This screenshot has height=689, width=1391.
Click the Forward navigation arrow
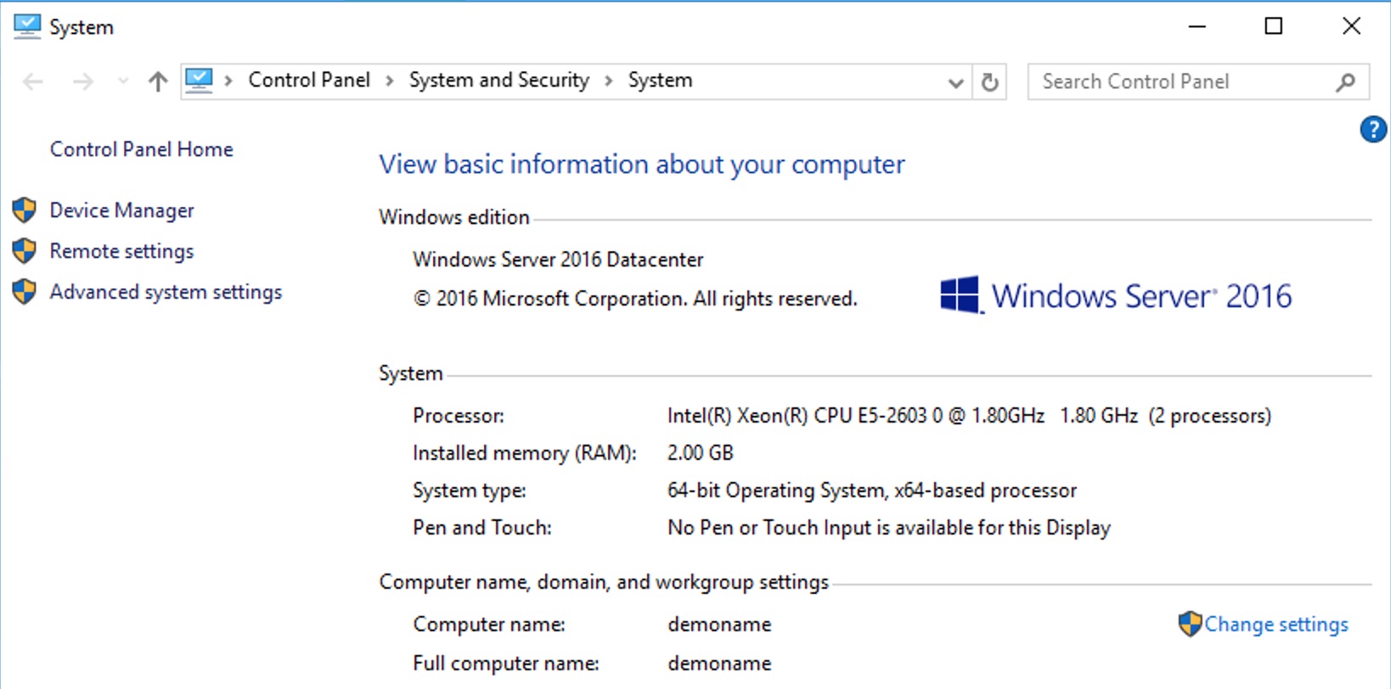82,81
